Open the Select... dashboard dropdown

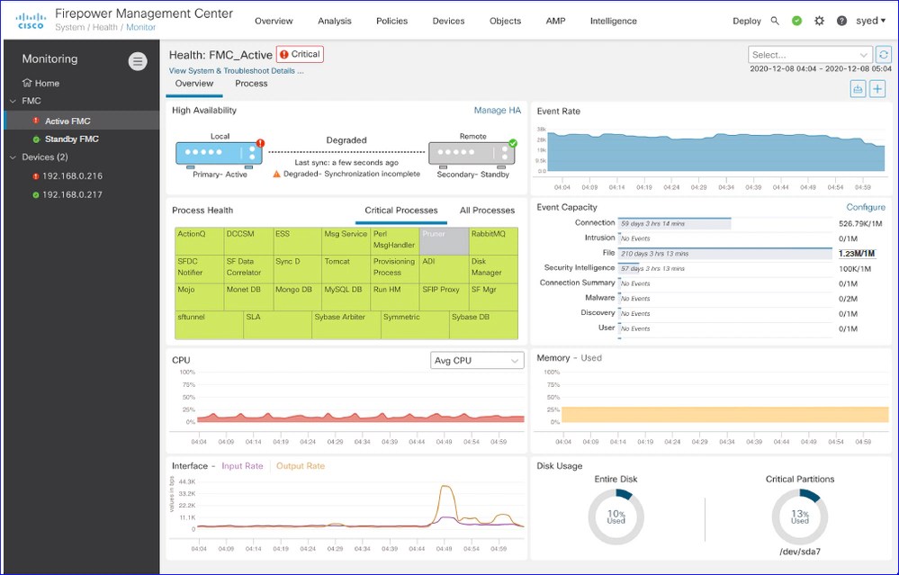(x=809, y=54)
